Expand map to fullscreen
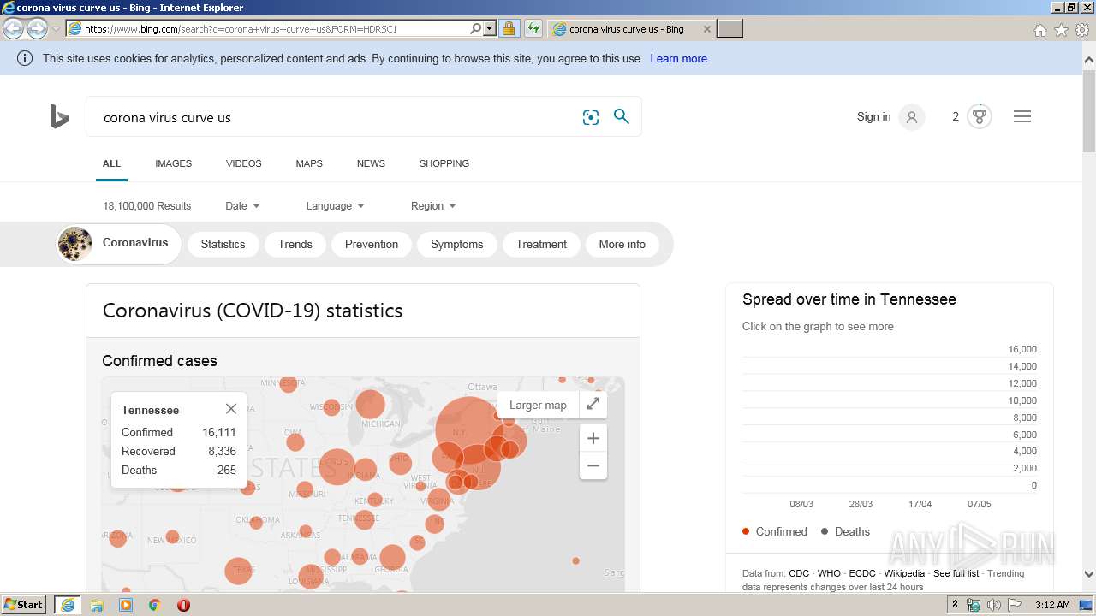Image resolution: width=1096 pixels, height=616 pixels. (593, 405)
